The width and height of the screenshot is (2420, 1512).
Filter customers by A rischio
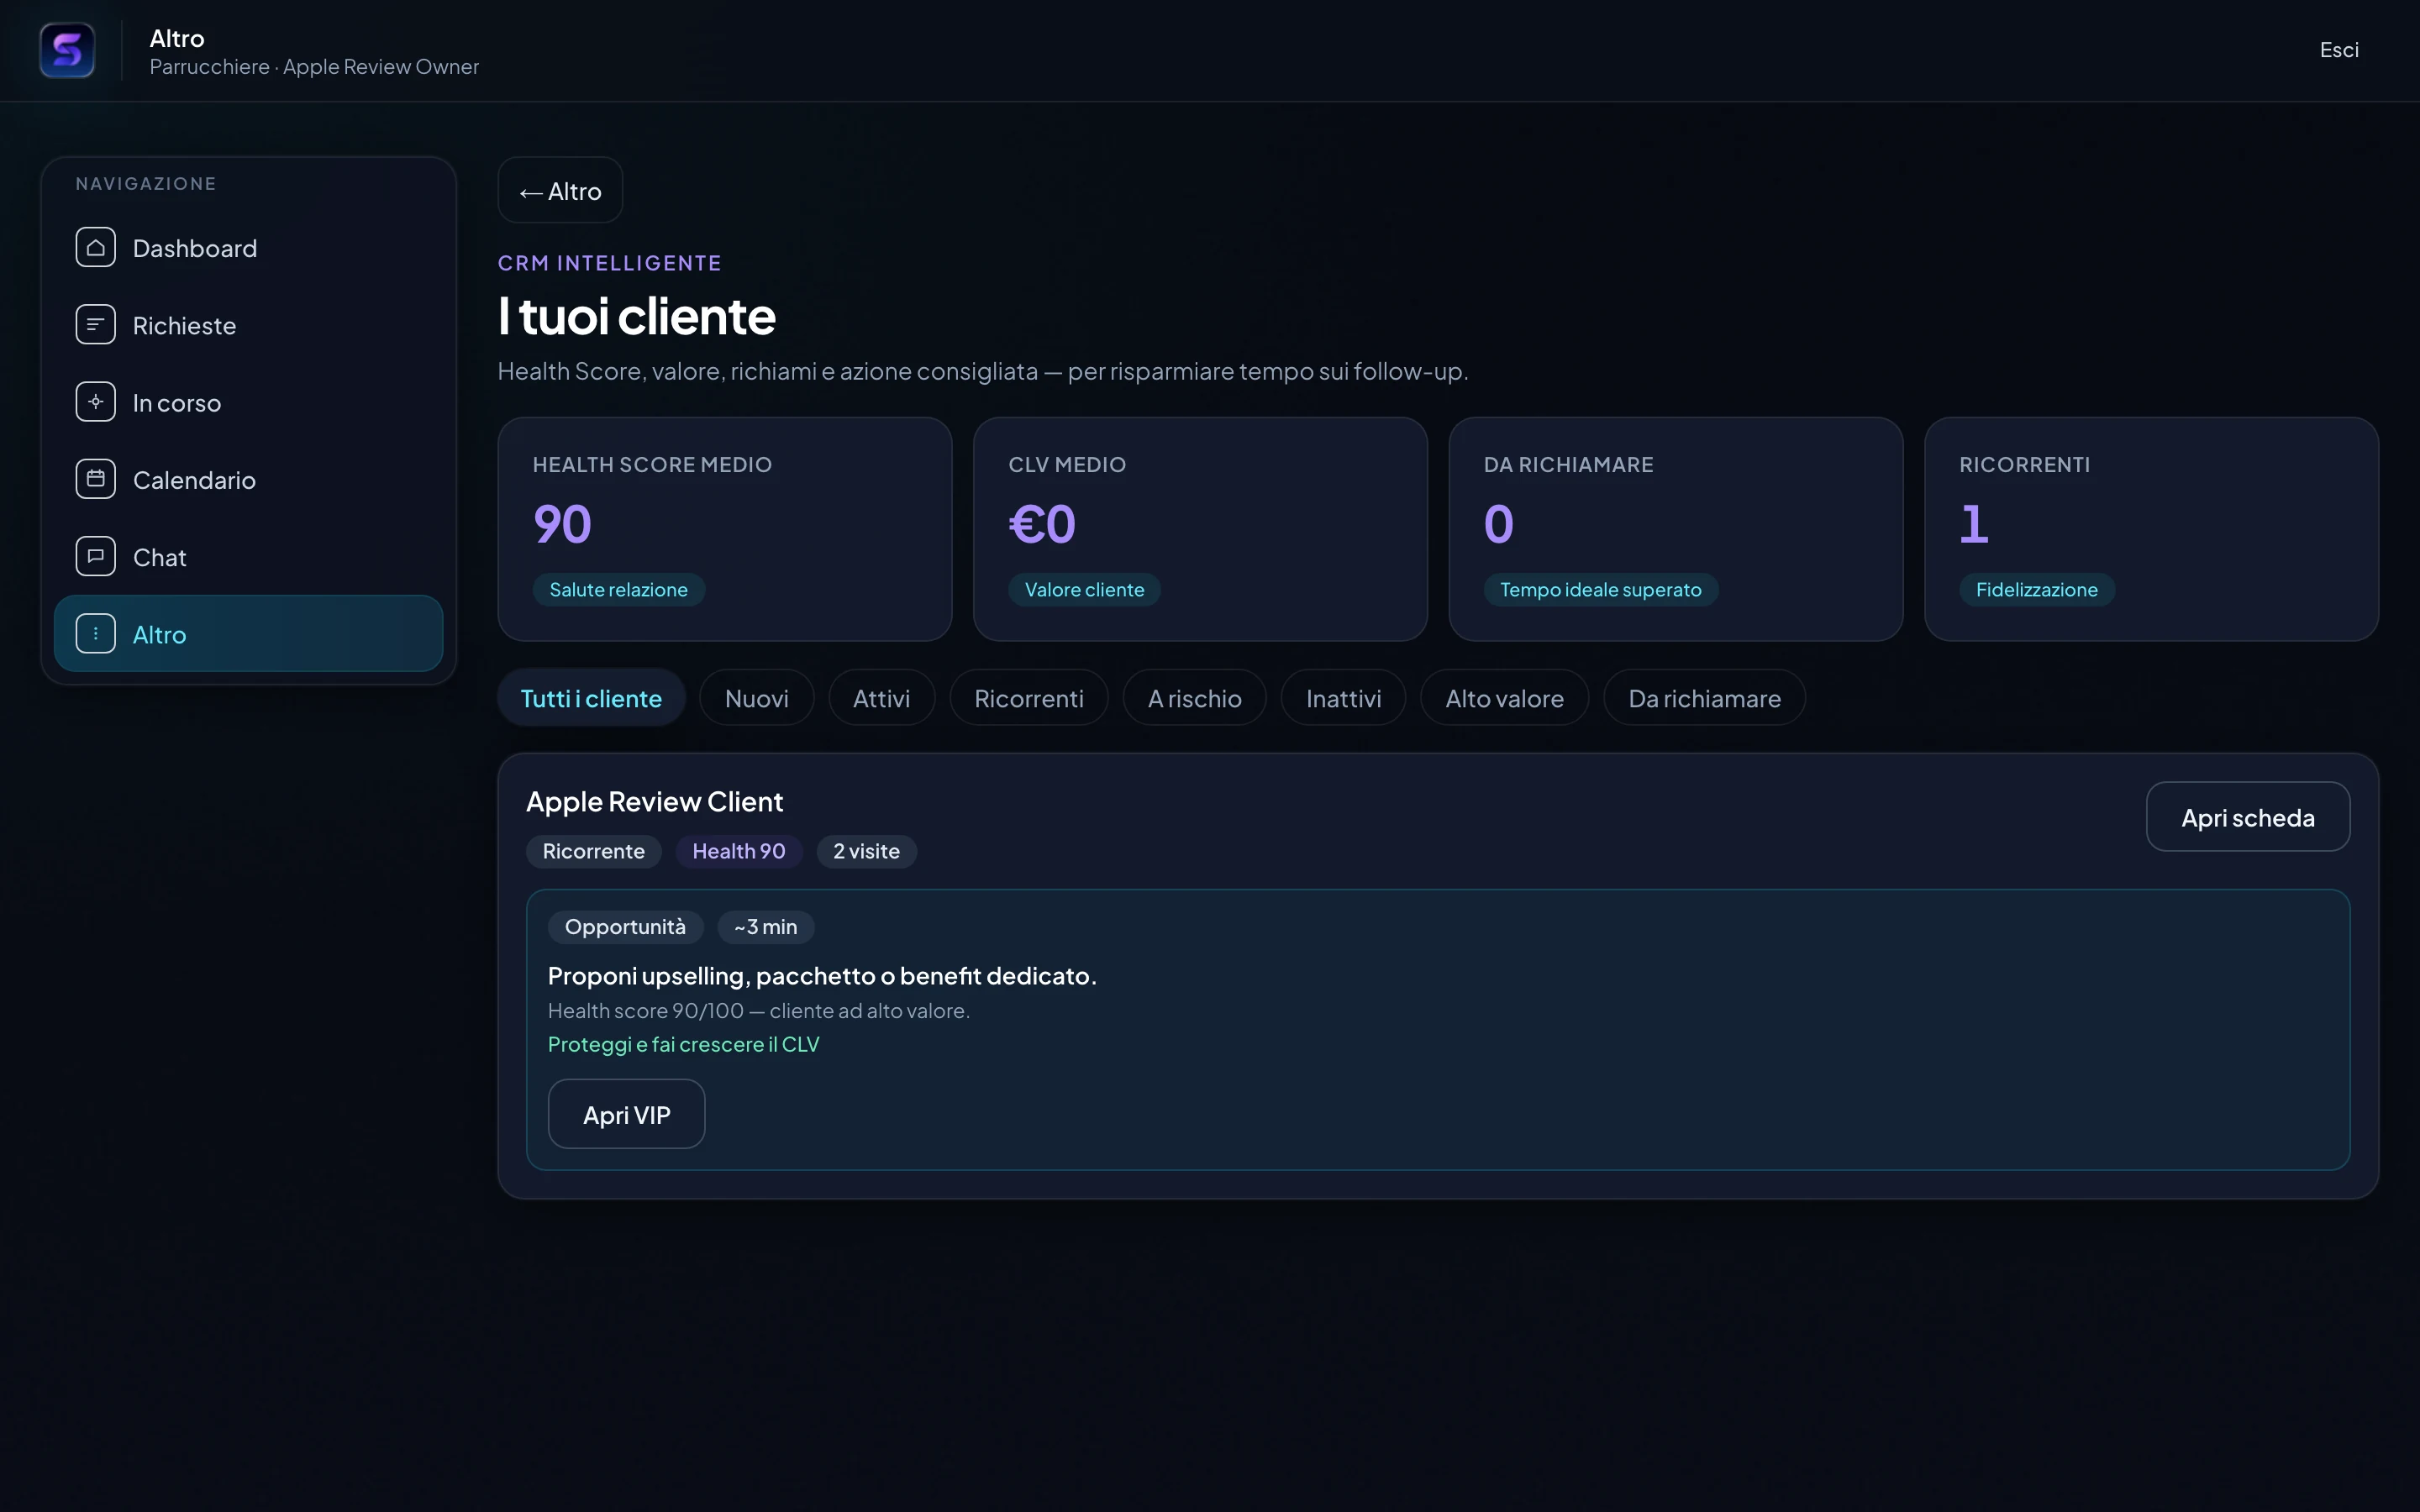pos(1194,698)
